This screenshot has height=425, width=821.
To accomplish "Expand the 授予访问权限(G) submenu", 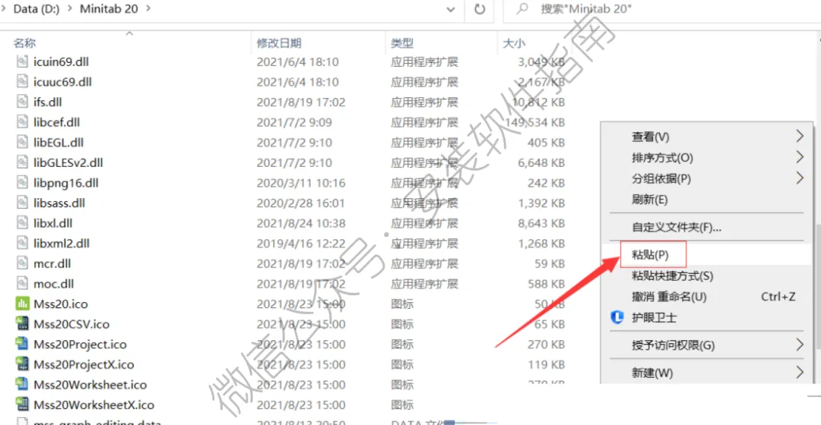I will (x=800, y=345).
